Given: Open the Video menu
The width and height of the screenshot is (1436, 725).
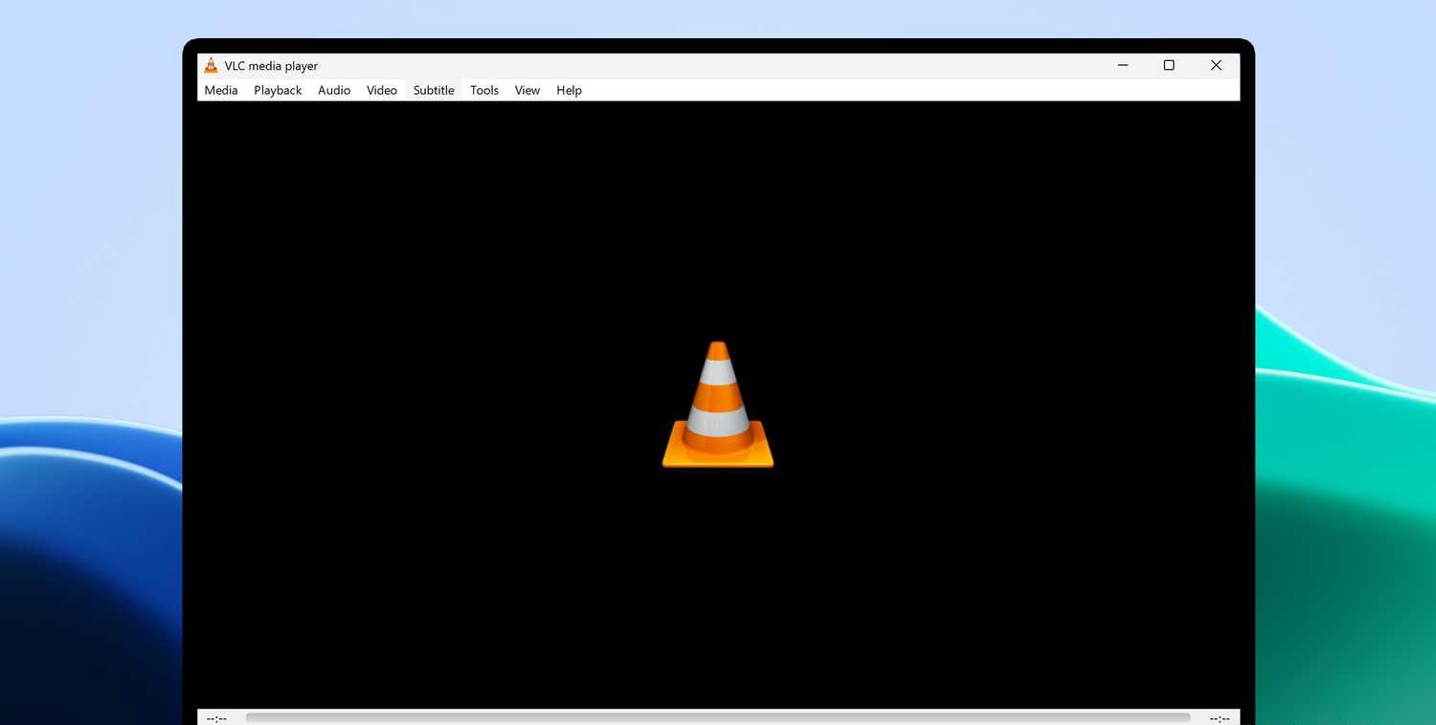Looking at the screenshot, I should (381, 90).
